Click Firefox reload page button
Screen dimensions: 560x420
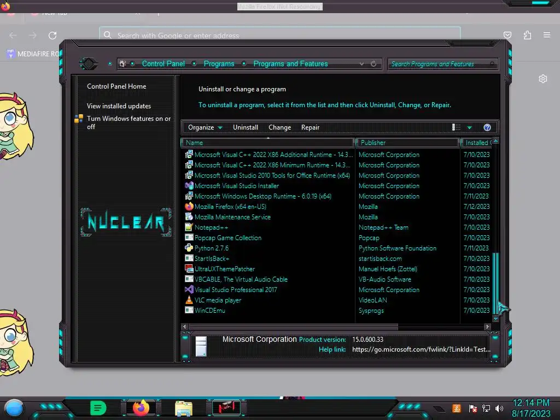(x=52, y=36)
